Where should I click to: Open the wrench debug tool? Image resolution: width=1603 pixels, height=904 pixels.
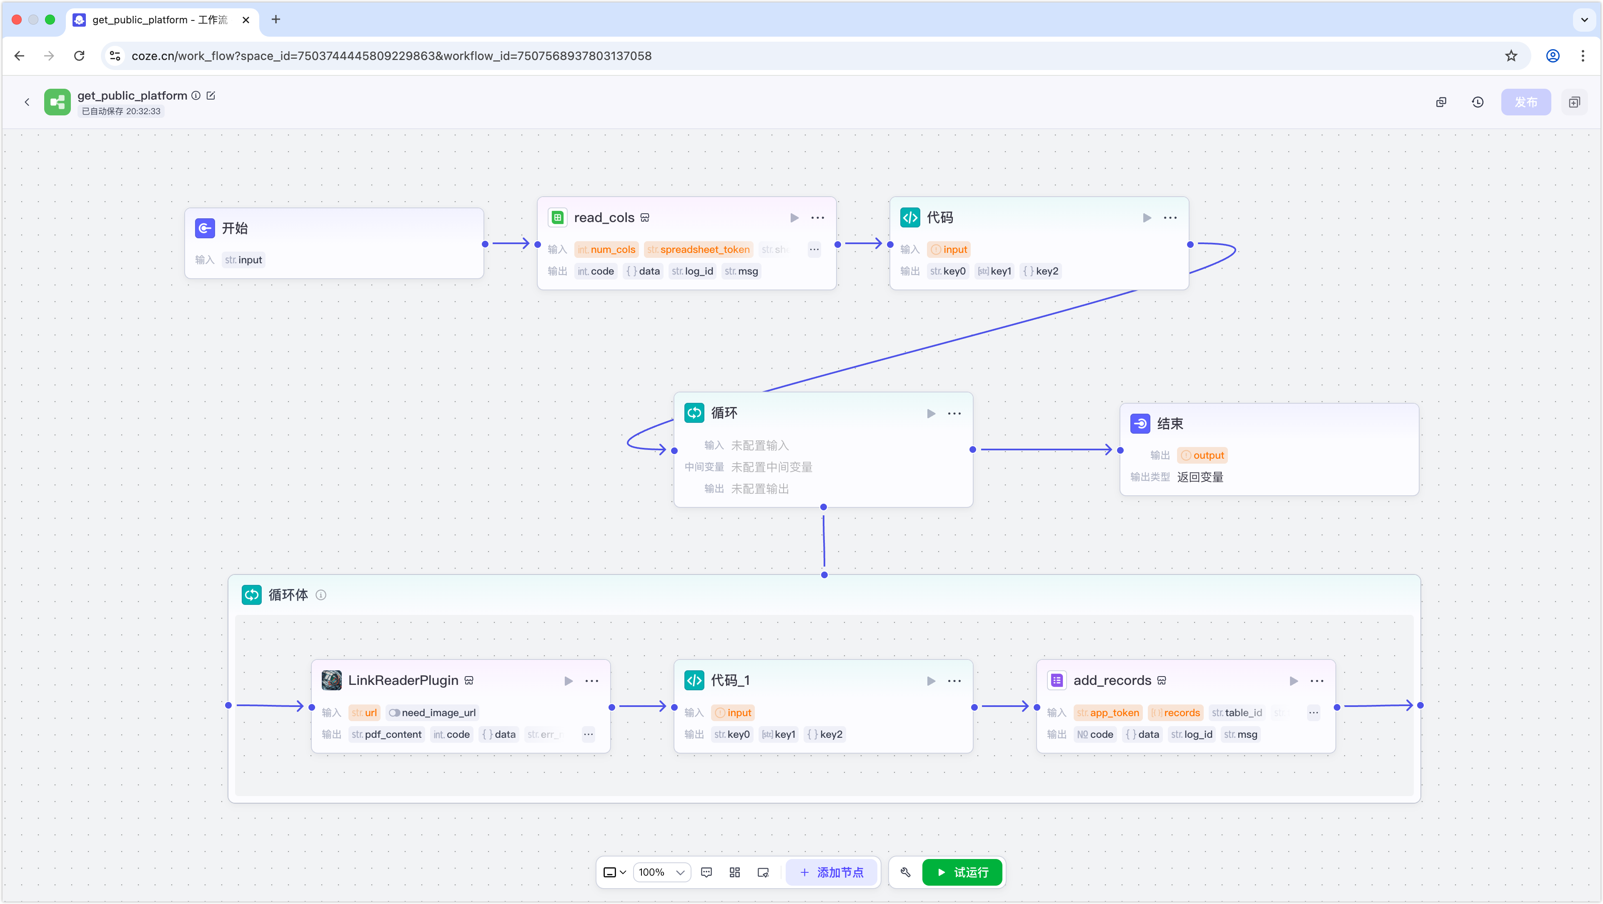coord(905,872)
